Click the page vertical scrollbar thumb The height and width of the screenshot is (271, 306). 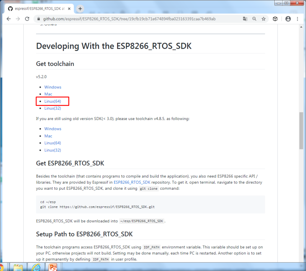(x=301, y=131)
